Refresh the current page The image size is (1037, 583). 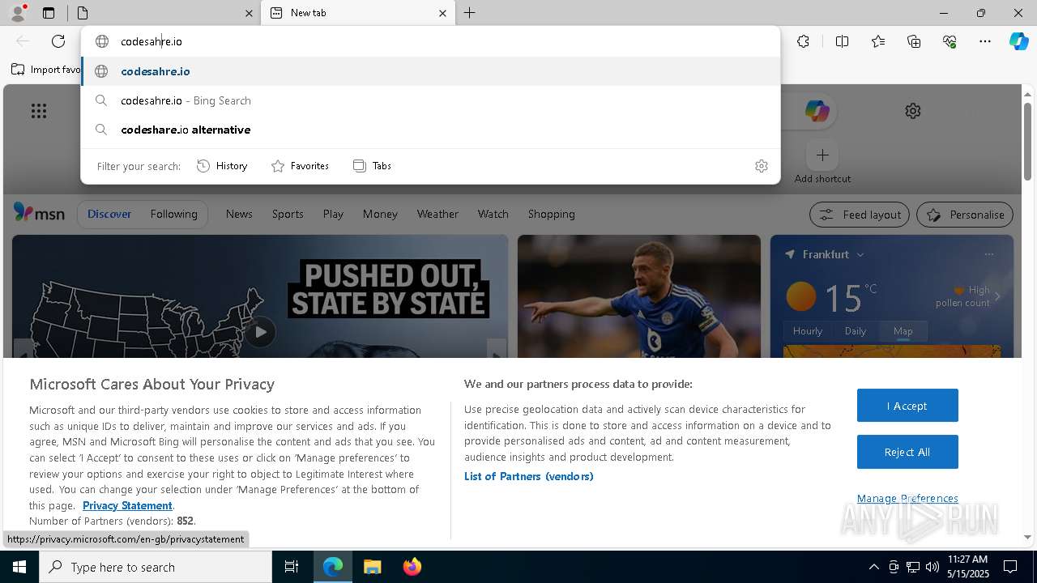[58, 41]
